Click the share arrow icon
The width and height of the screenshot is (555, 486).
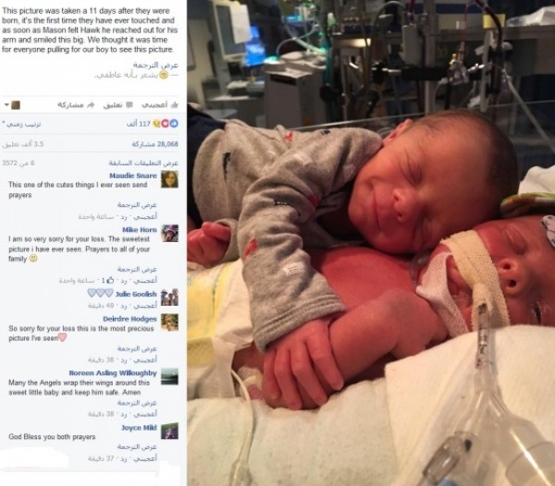click(x=91, y=104)
